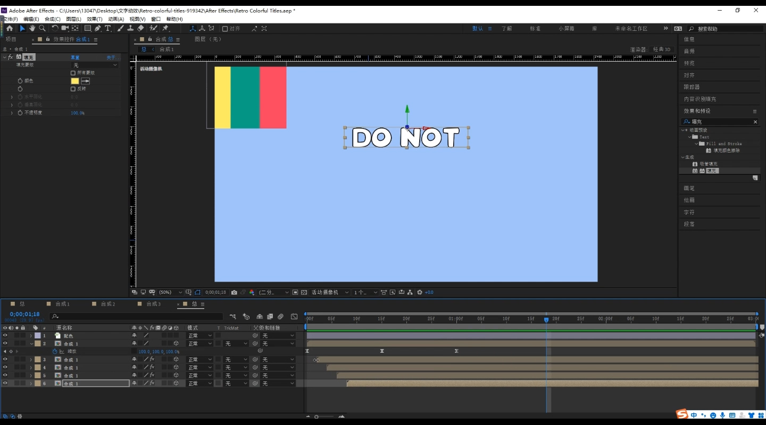Image resolution: width=766 pixels, height=425 pixels.
Task: Click the Sogou input method icon
Action: tap(682, 414)
